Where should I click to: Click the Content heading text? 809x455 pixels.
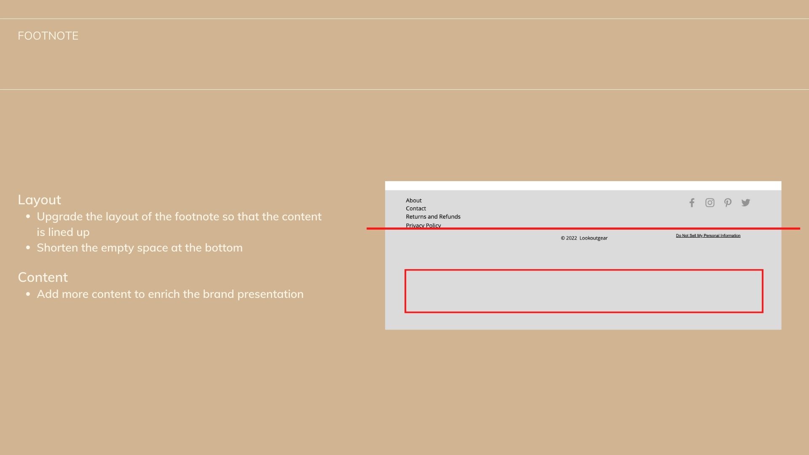click(43, 277)
